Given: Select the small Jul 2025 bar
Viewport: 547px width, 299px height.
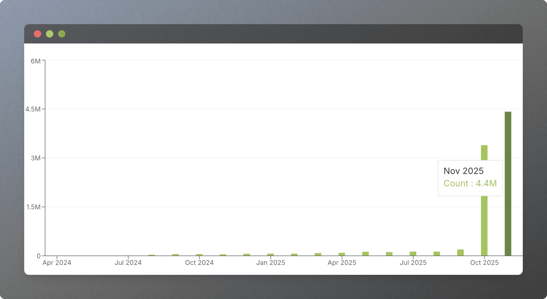Looking at the screenshot, I should 413,254.
